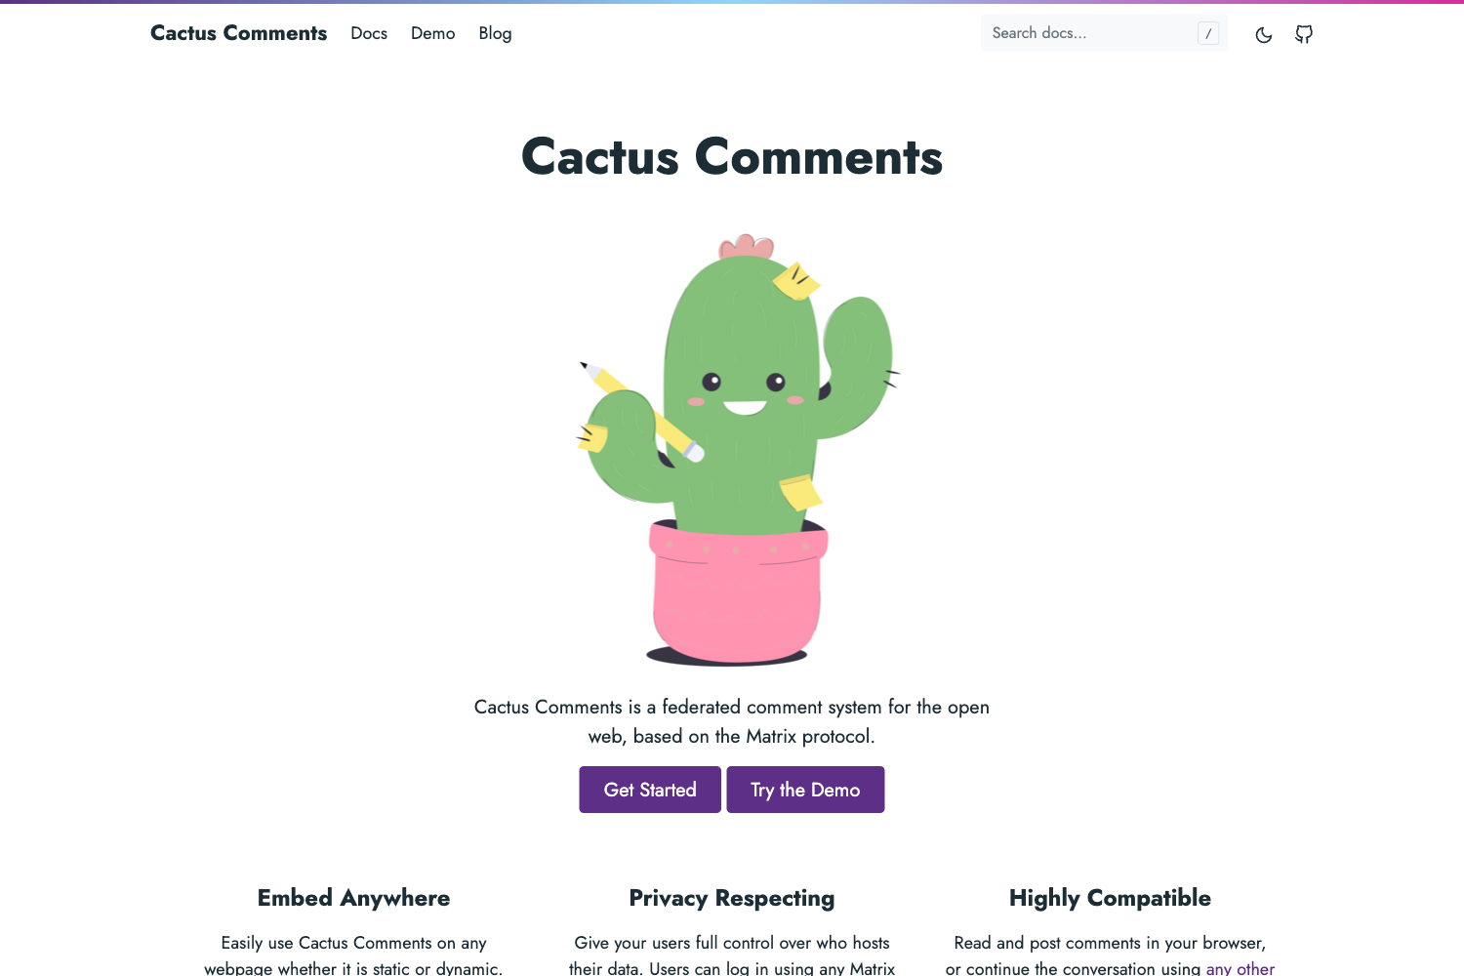Toggle dark mode with the moon icon
1464x976 pixels.
pyautogui.click(x=1263, y=33)
